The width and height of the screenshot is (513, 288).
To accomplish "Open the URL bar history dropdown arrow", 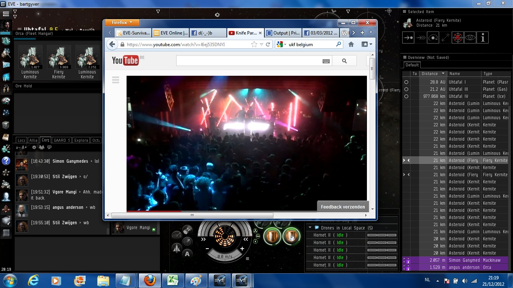I will 261,44.
